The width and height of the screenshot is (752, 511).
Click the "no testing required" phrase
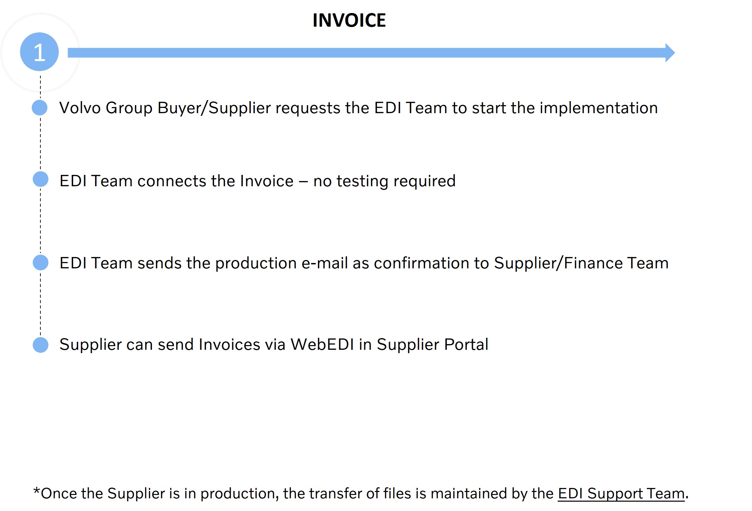point(384,181)
